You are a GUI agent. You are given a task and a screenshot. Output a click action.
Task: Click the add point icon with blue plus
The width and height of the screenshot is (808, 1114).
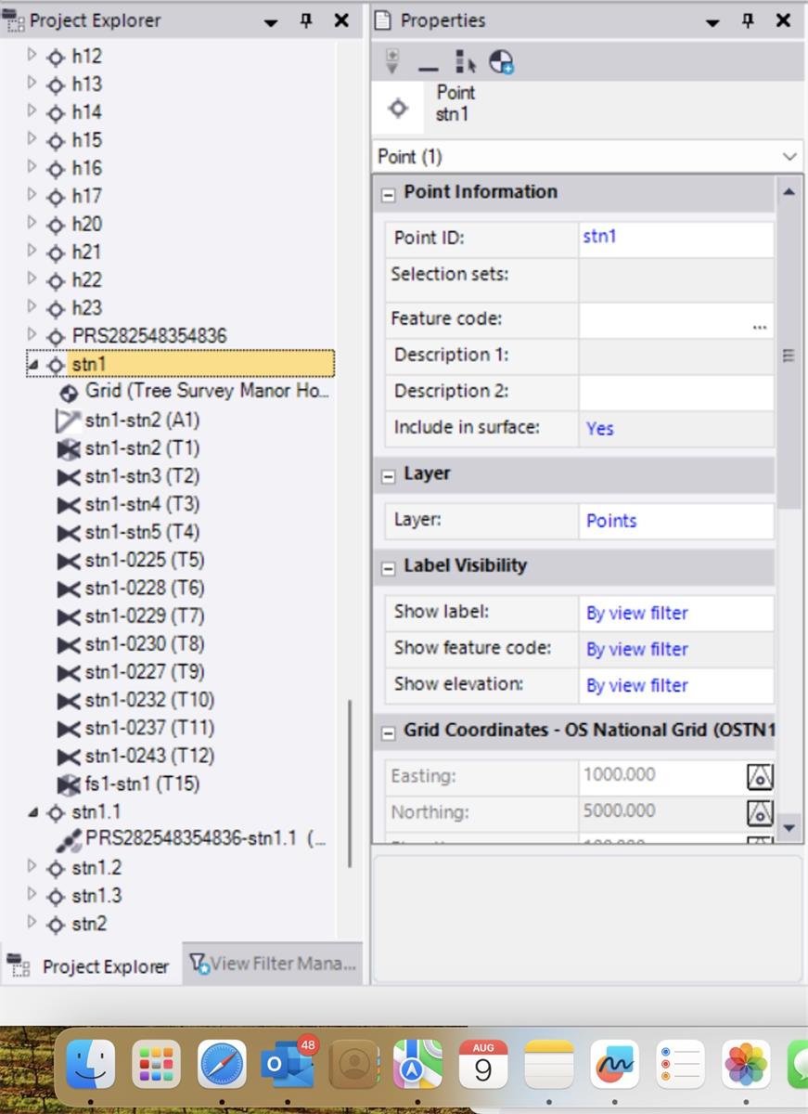(x=501, y=62)
